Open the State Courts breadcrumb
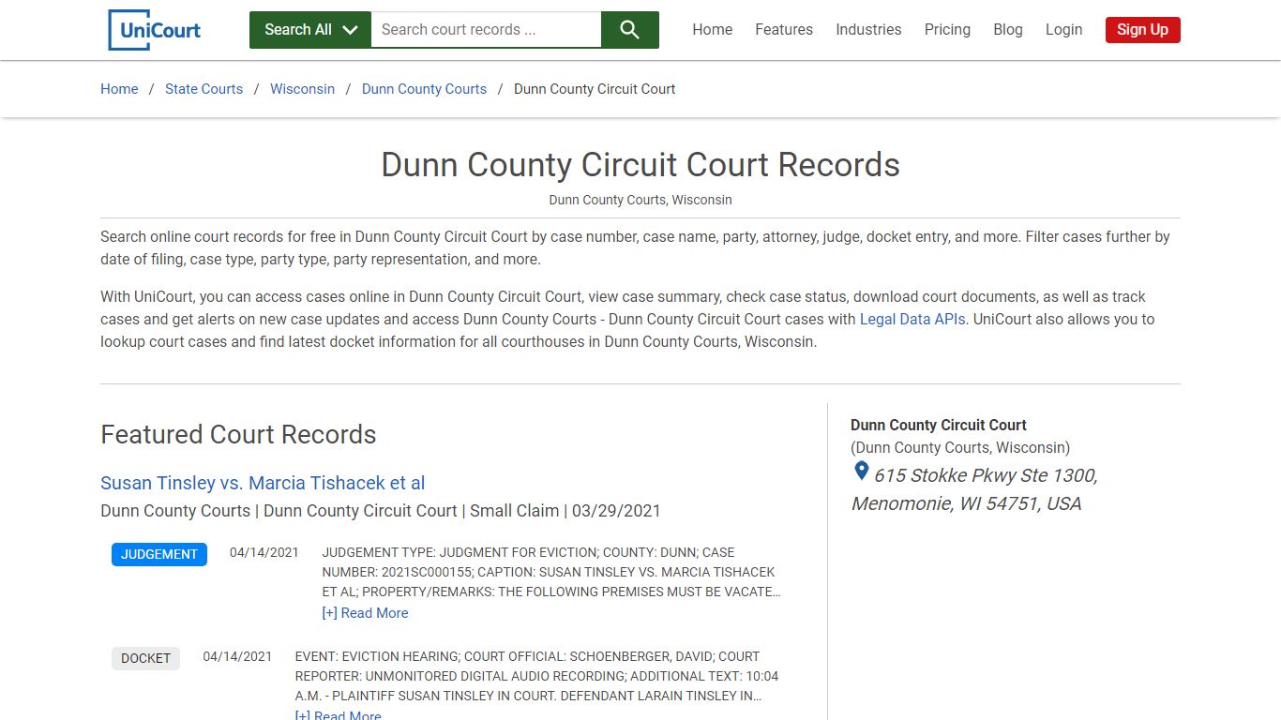1281x720 pixels. (x=203, y=89)
